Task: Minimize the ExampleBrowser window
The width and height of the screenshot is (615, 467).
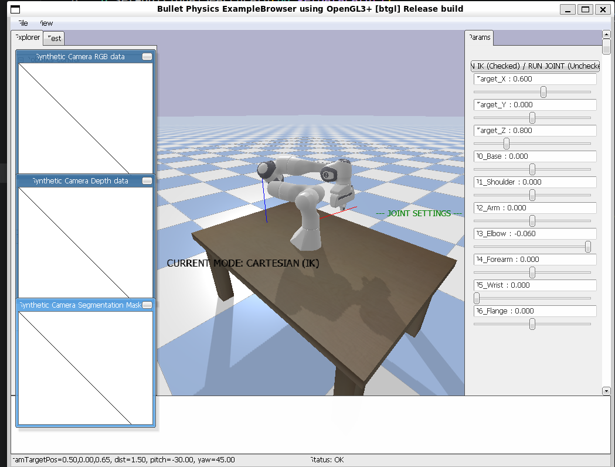Action: pos(568,9)
